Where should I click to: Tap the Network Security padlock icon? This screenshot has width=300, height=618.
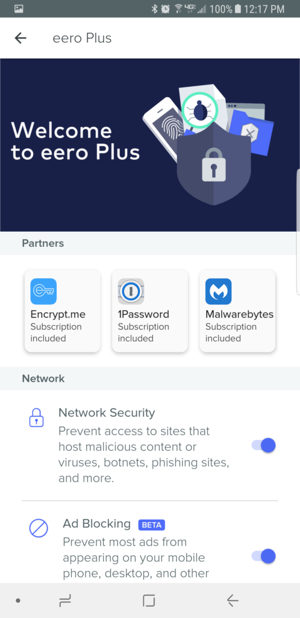pyautogui.click(x=37, y=418)
